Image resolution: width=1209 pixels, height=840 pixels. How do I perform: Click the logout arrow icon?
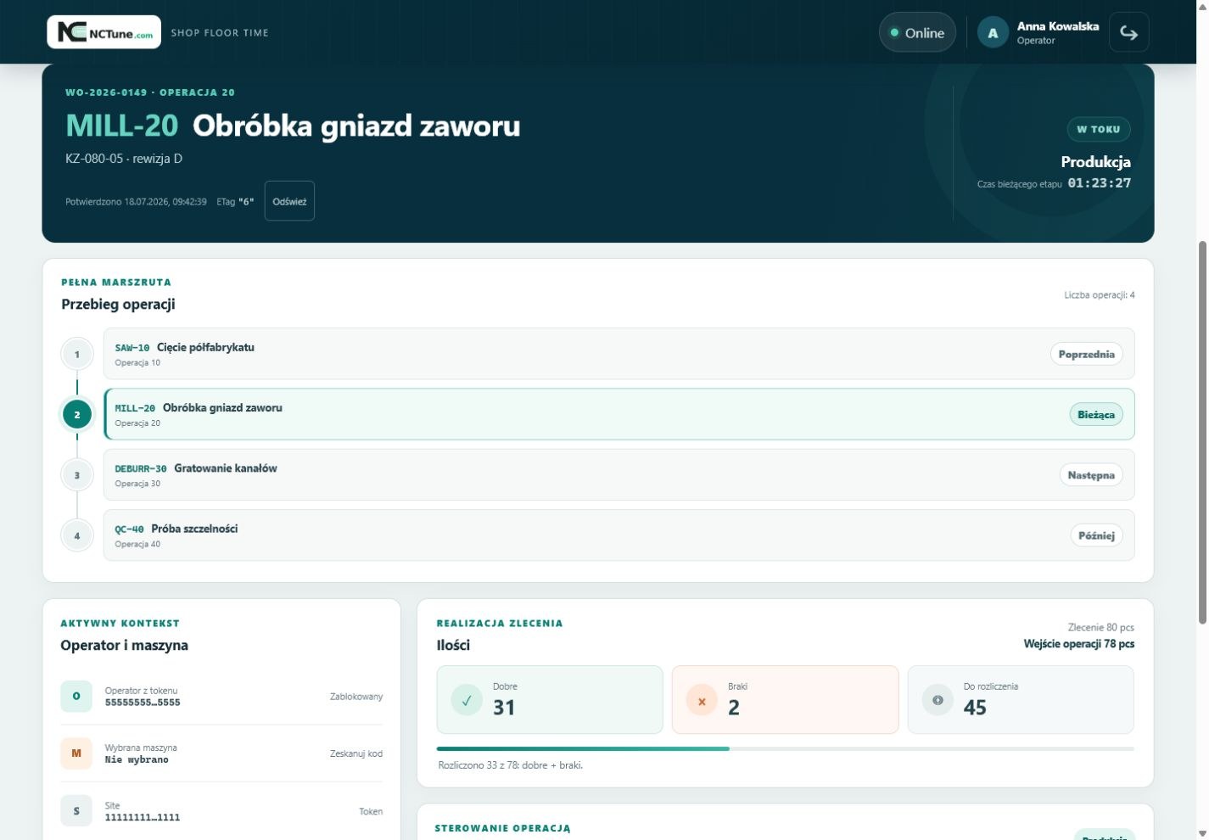1128,32
